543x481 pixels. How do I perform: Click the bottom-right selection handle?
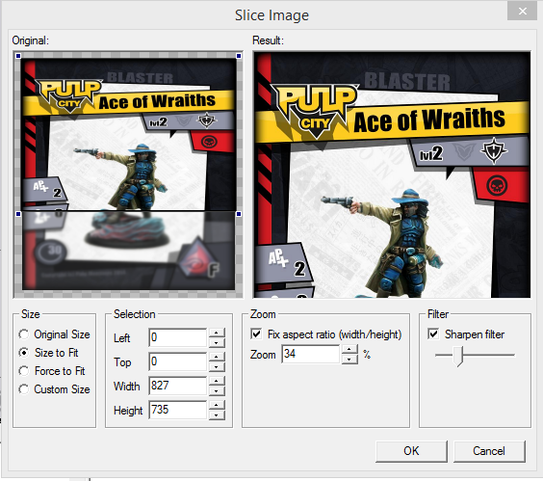click(x=239, y=214)
